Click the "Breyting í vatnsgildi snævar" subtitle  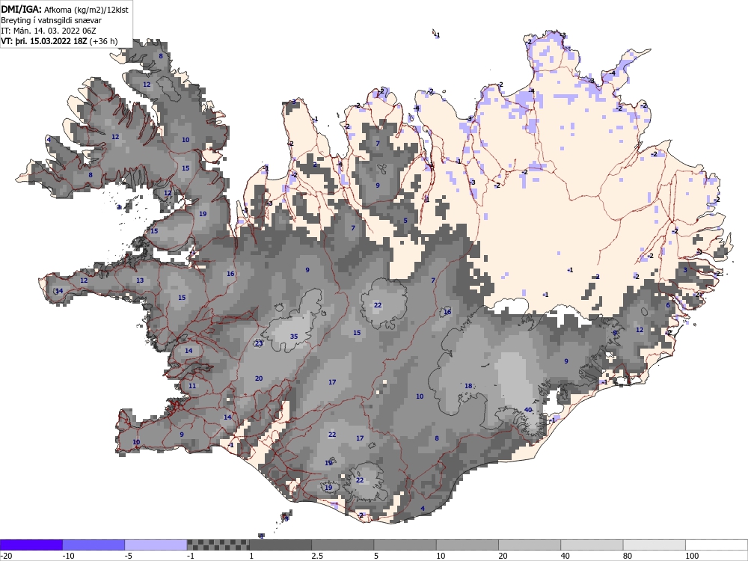tap(51, 20)
